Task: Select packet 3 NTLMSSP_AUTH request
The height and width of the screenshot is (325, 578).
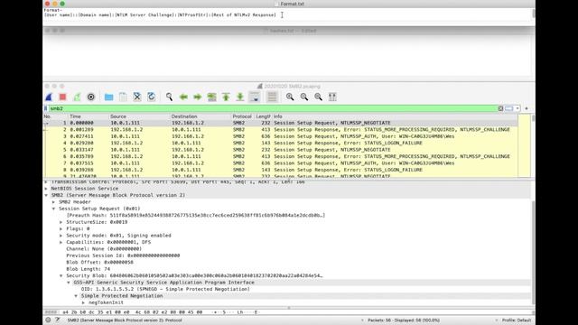Action: (281, 136)
